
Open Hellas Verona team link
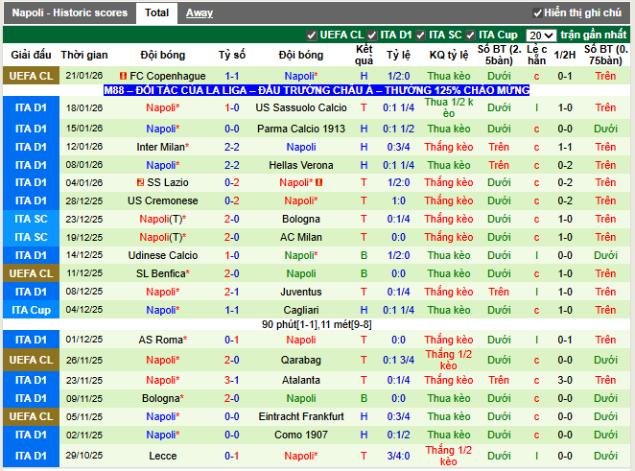coord(301,165)
